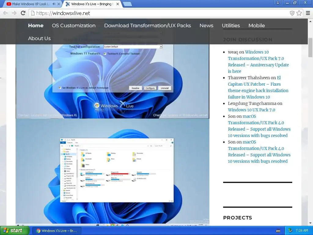This screenshot has width=313, height=235.
Task: Open El Capitan UX Patcher link
Action: (258, 87)
